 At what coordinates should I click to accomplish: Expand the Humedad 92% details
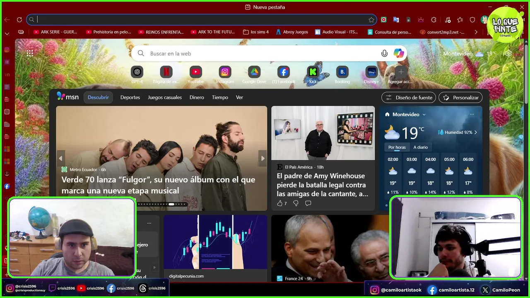pos(458,132)
